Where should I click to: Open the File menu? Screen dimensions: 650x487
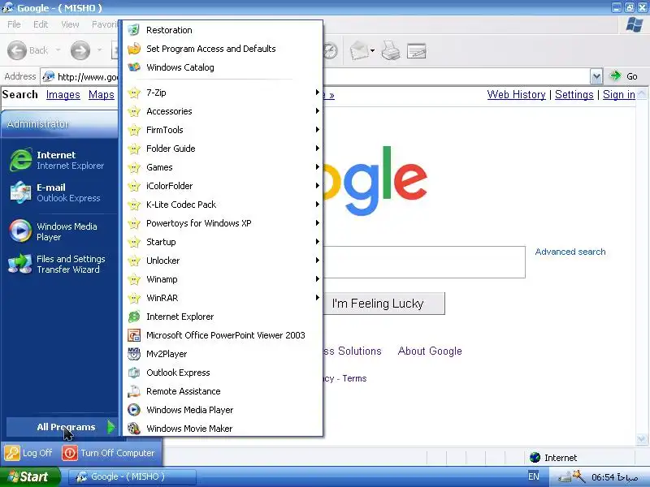pos(14,24)
